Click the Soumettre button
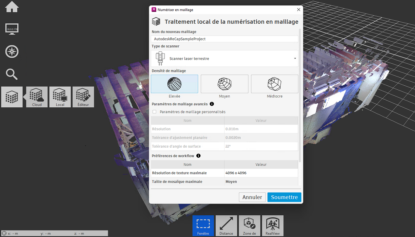415x237 pixels. coord(284,197)
